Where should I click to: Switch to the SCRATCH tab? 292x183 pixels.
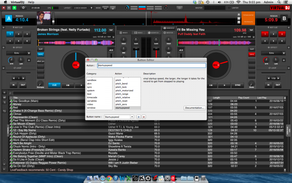coord(153,33)
